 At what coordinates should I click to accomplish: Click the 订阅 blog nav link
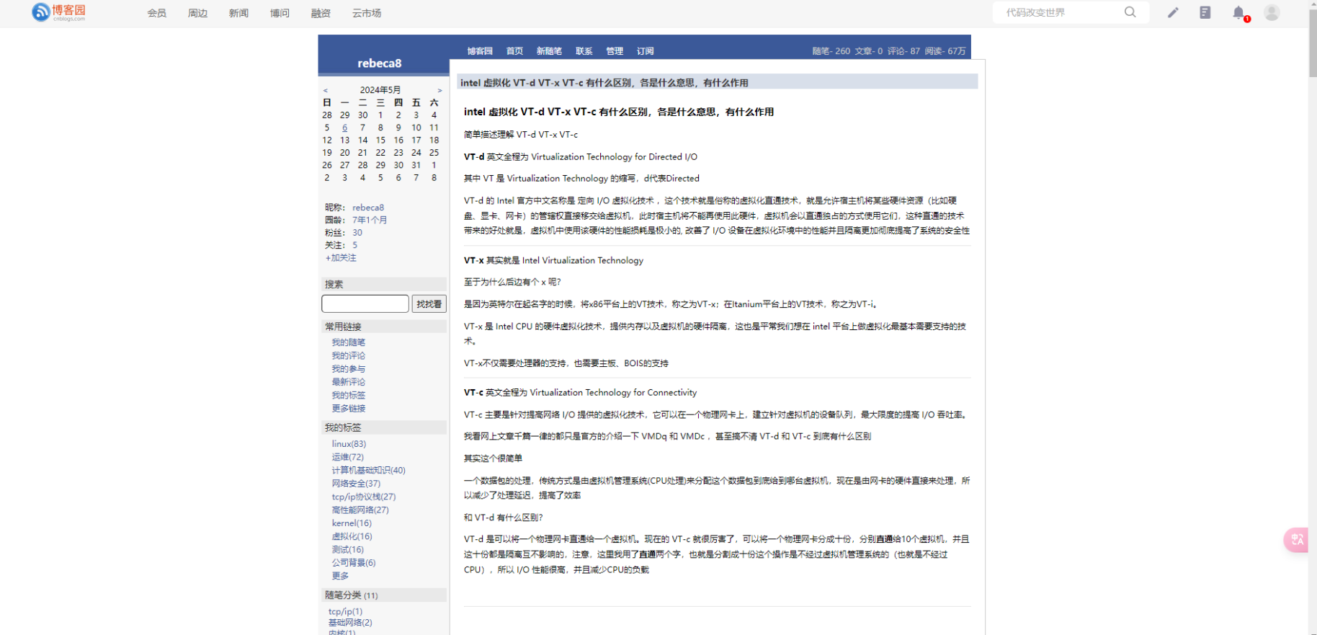tap(646, 51)
